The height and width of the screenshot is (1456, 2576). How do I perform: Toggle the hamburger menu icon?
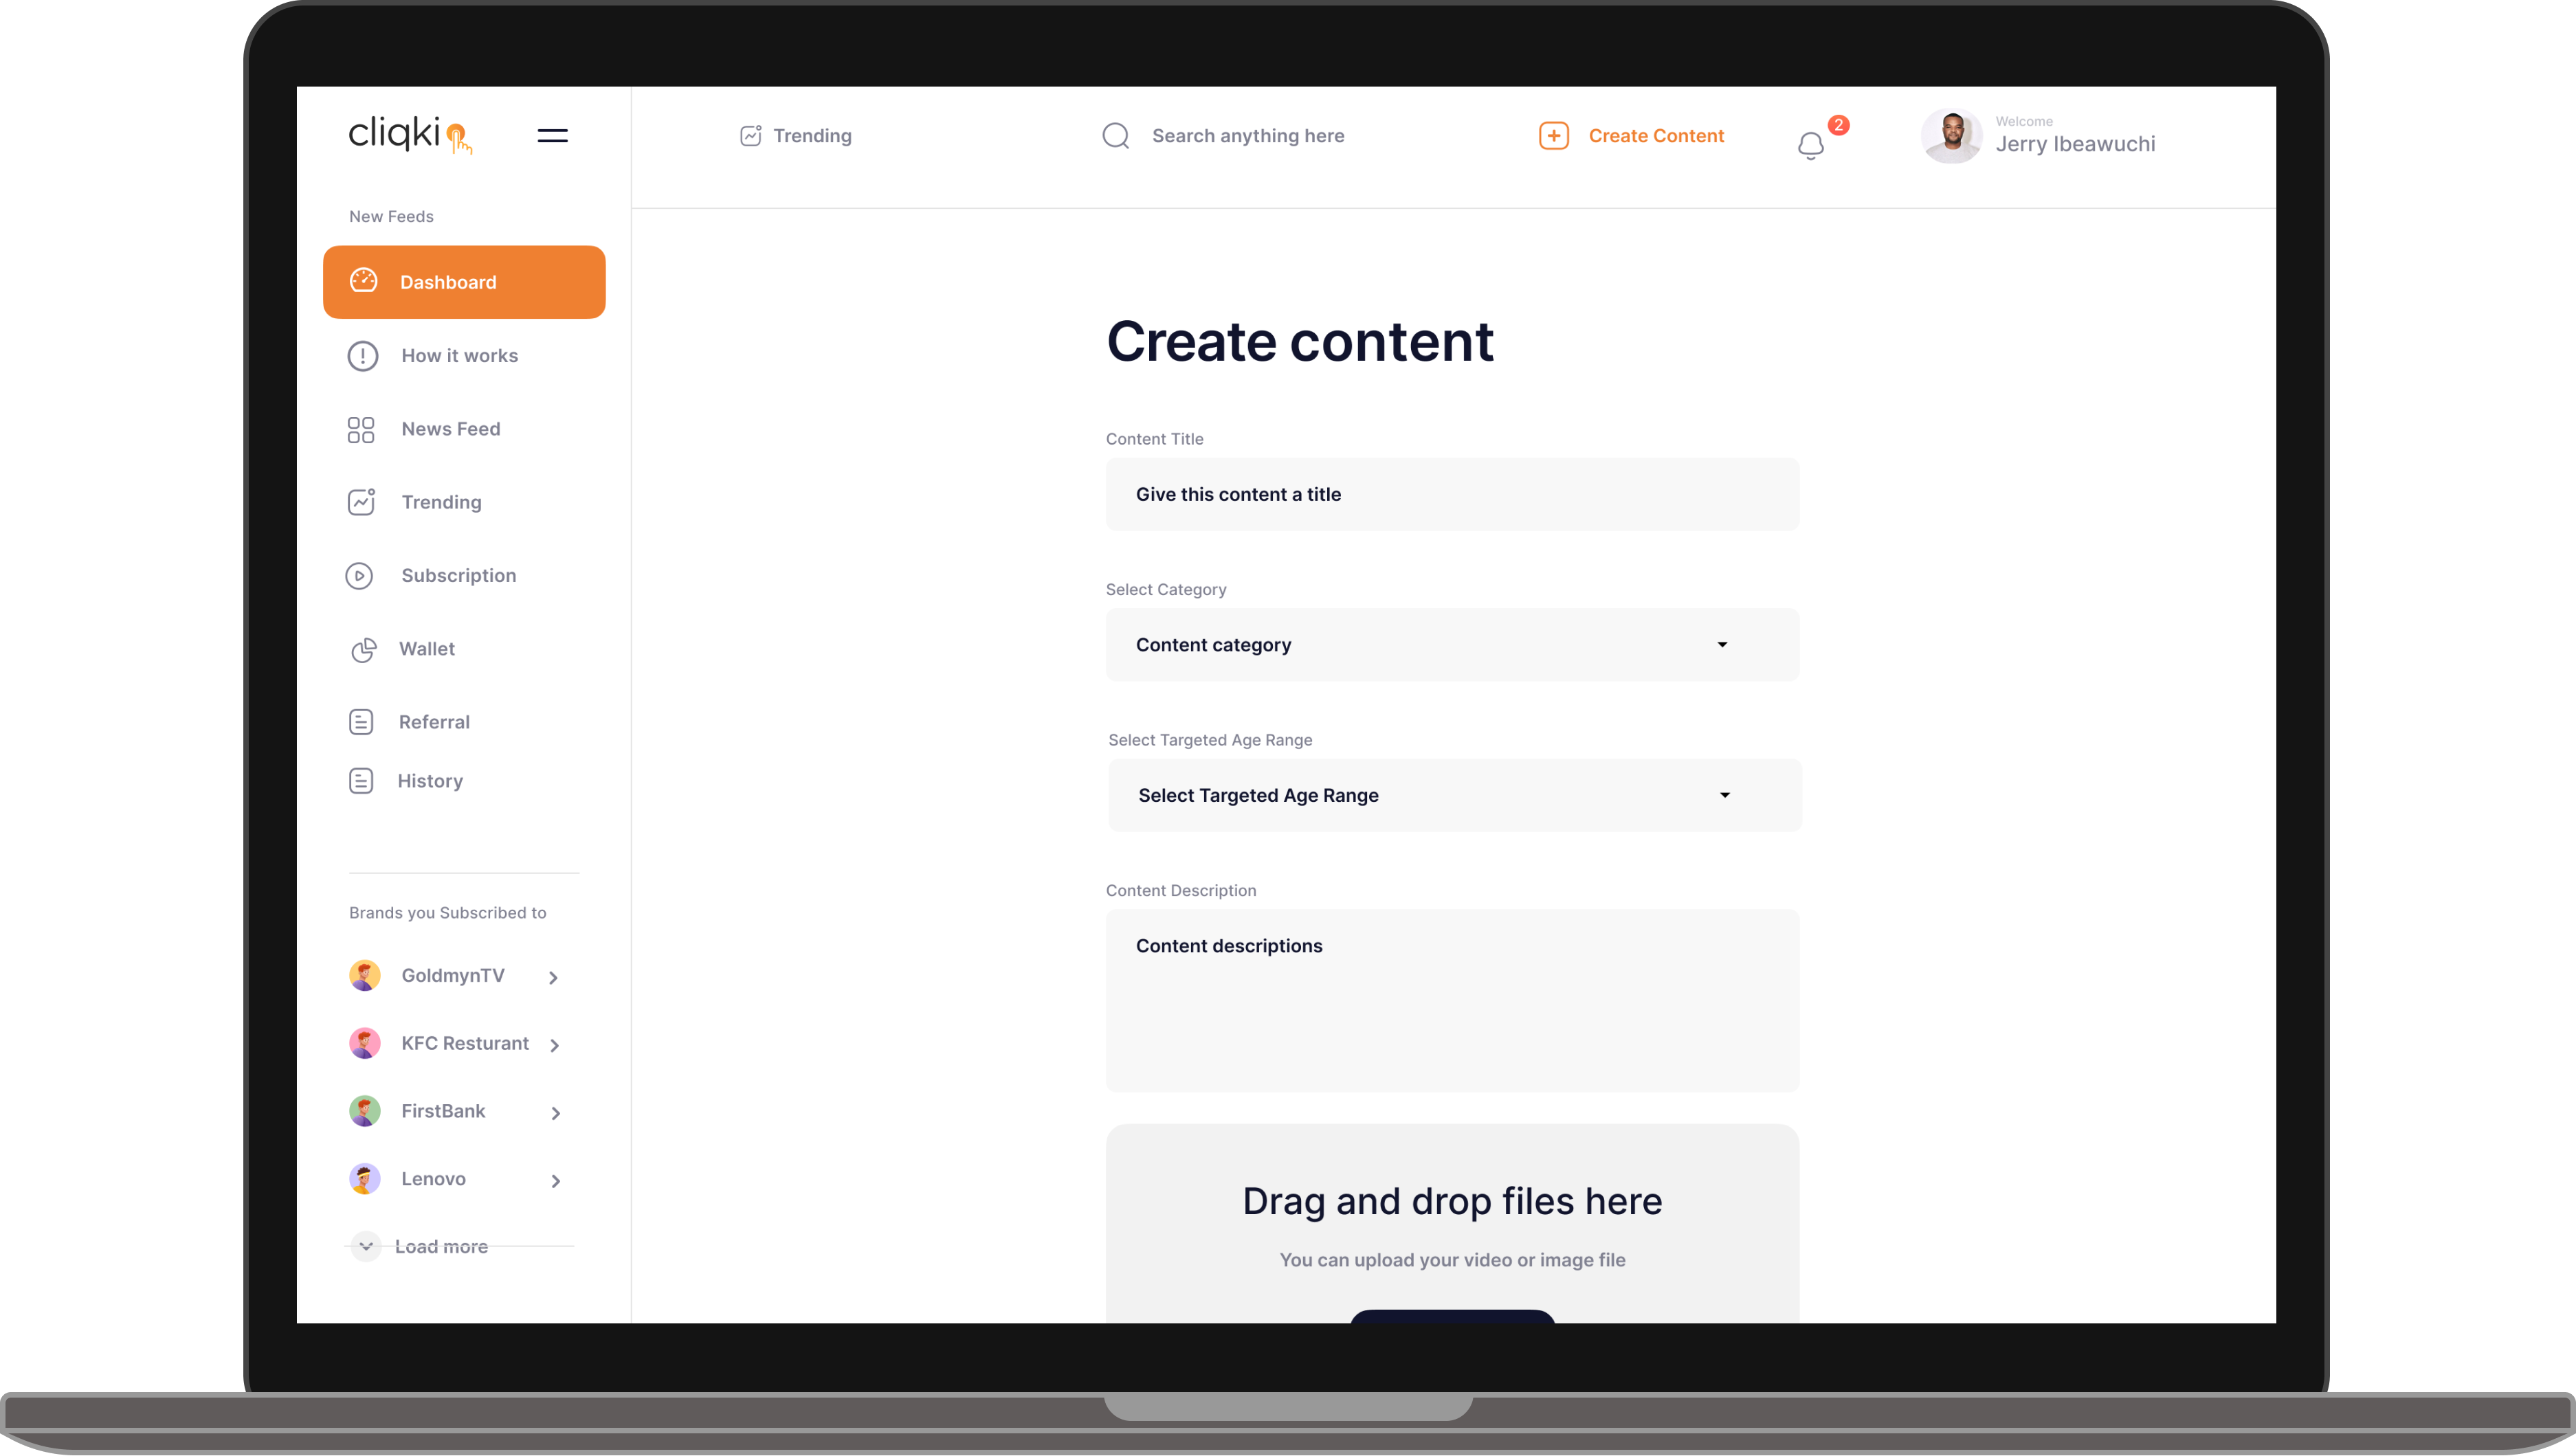(552, 135)
